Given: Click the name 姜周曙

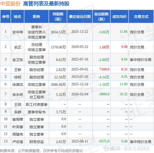Looking at the screenshot, I should point(17,119).
